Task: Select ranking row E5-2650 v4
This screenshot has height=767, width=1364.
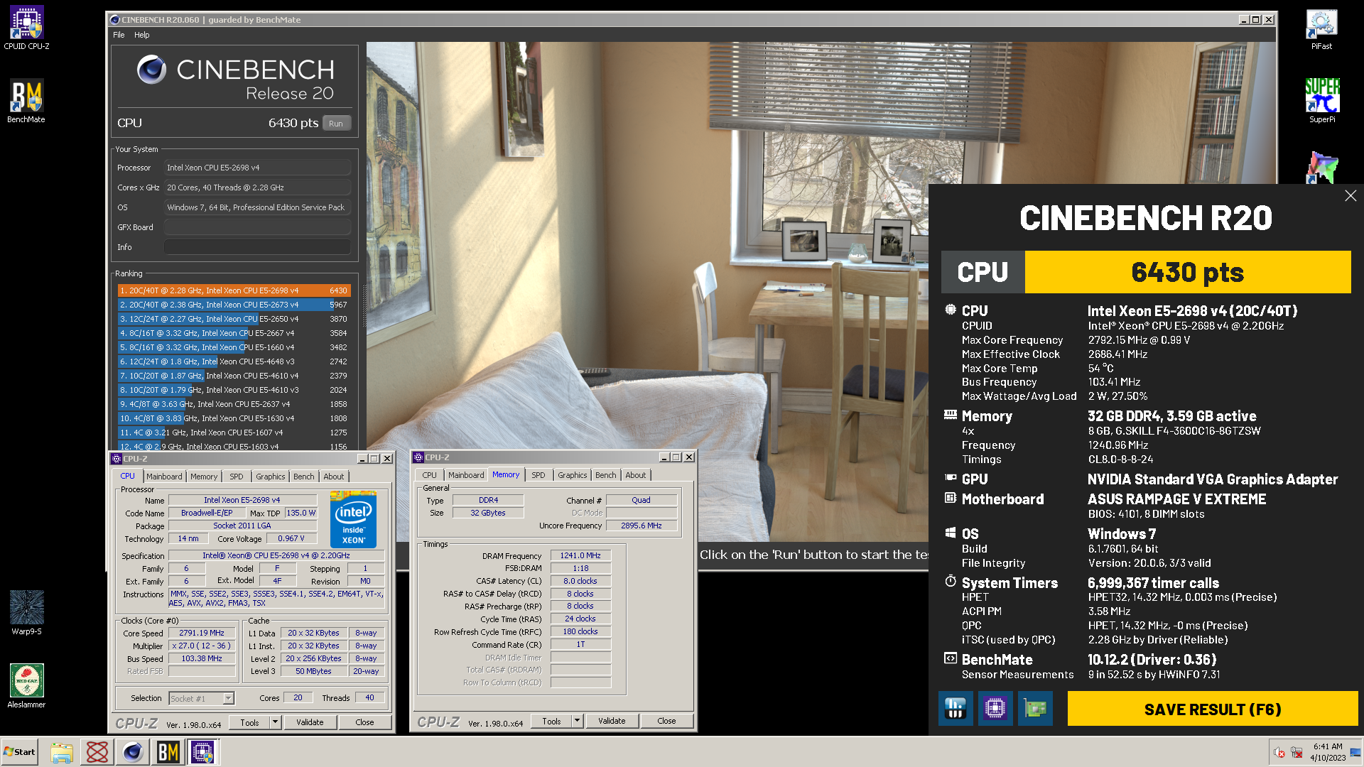Action: [234, 319]
